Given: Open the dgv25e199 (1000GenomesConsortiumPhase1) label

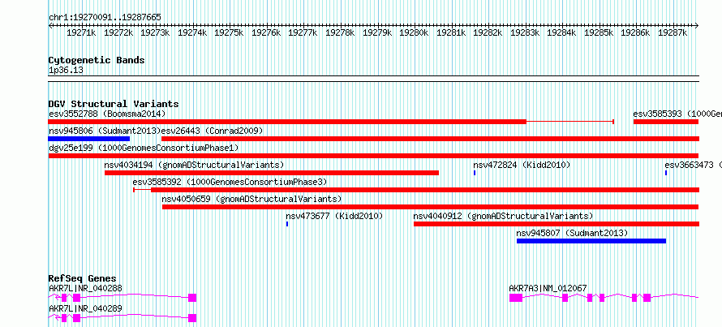Looking at the screenshot, I should tap(144, 148).
